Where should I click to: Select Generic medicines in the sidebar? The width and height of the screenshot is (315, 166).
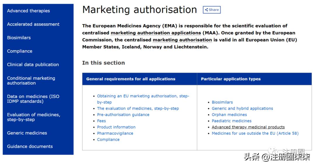[27, 133]
